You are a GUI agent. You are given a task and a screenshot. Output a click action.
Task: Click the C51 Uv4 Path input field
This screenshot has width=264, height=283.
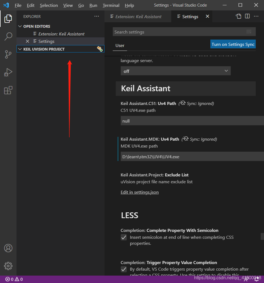point(192,121)
